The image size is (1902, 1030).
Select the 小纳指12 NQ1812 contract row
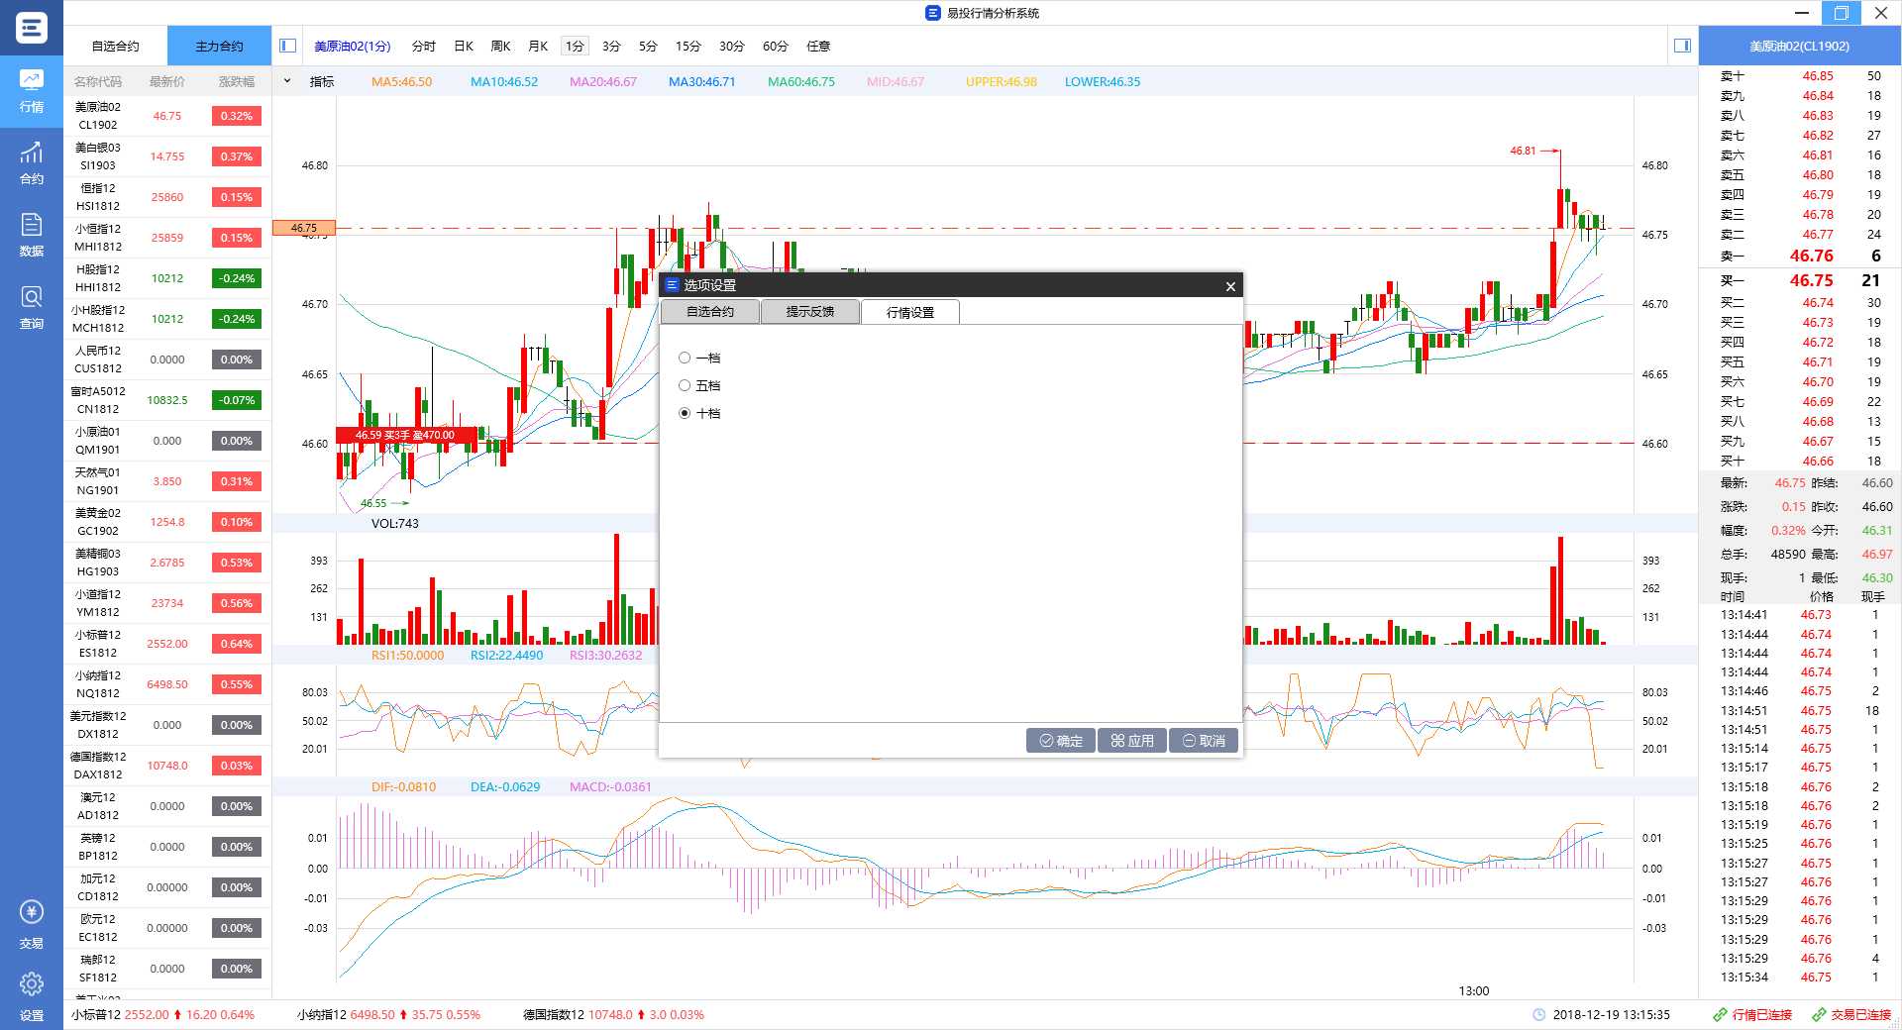pos(167,684)
